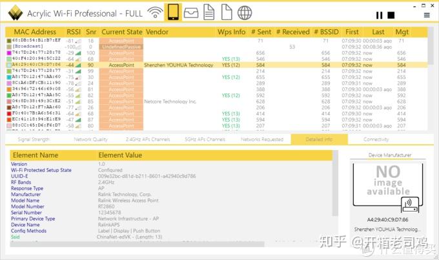
Task: Select the Config Methods element row
Action: (x=171, y=231)
